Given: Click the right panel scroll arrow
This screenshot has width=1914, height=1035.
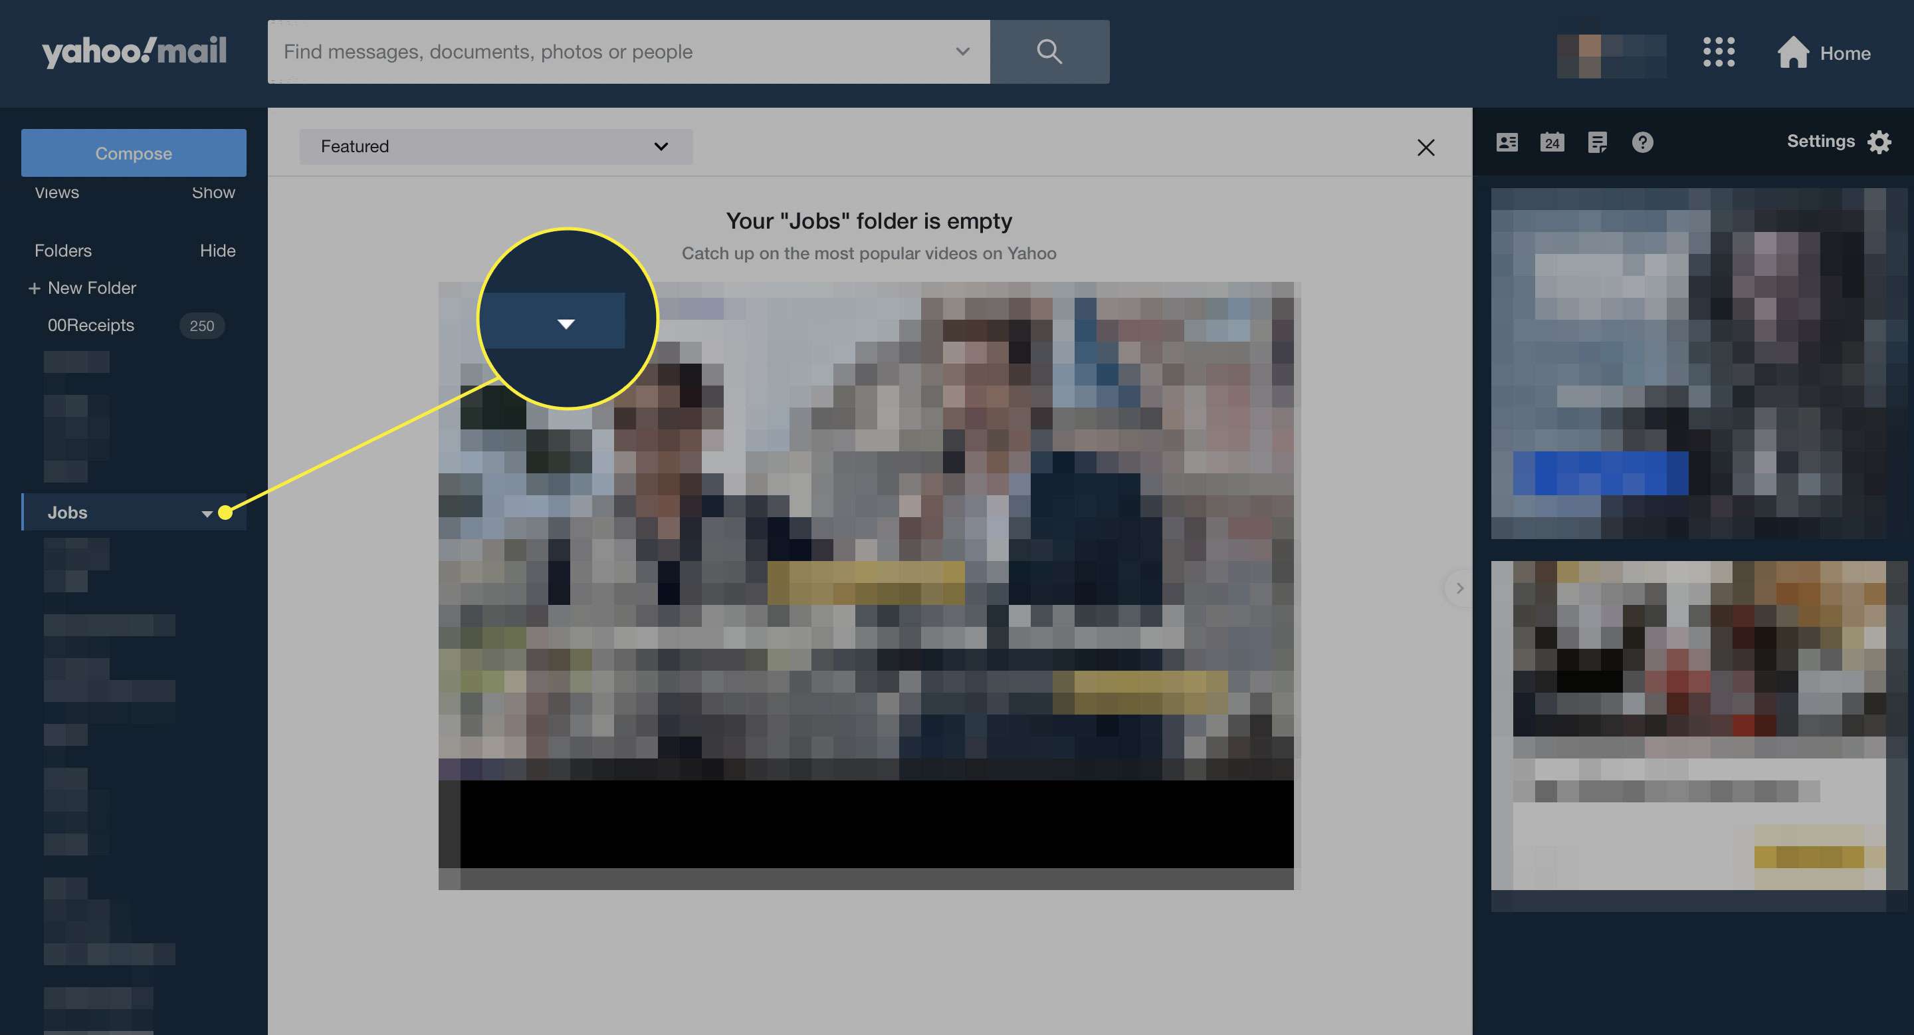Looking at the screenshot, I should [x=1459, y=588].
